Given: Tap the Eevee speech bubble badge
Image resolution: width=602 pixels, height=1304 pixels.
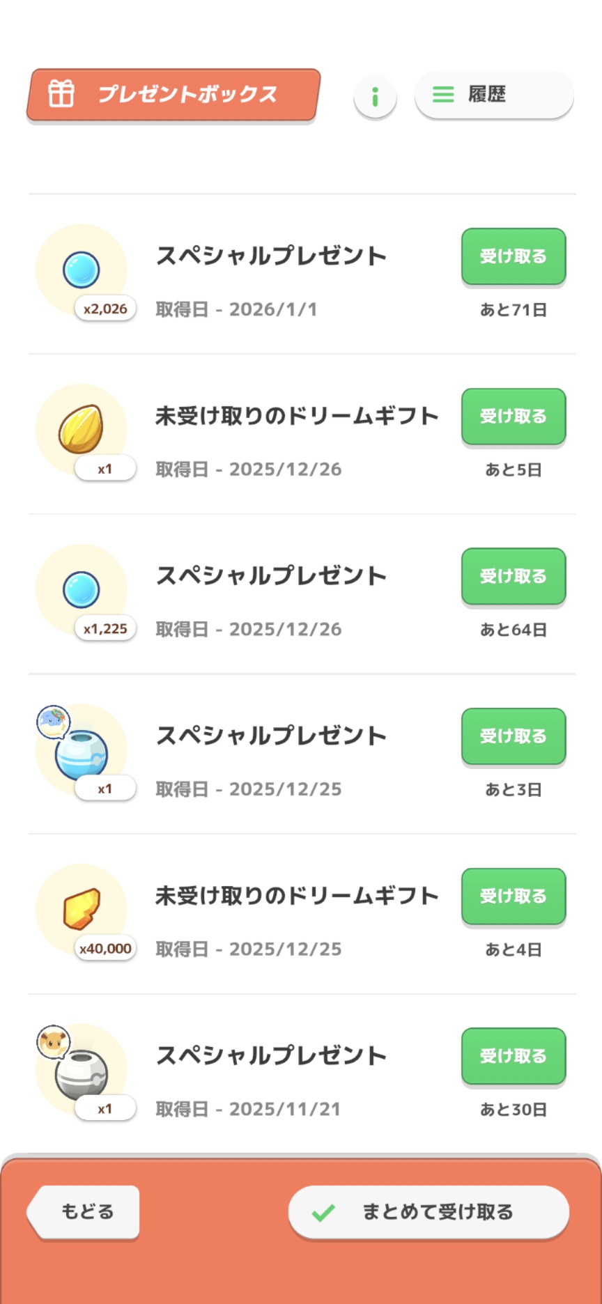Looking at the screenshot, I should click(x=53, y=1042).
